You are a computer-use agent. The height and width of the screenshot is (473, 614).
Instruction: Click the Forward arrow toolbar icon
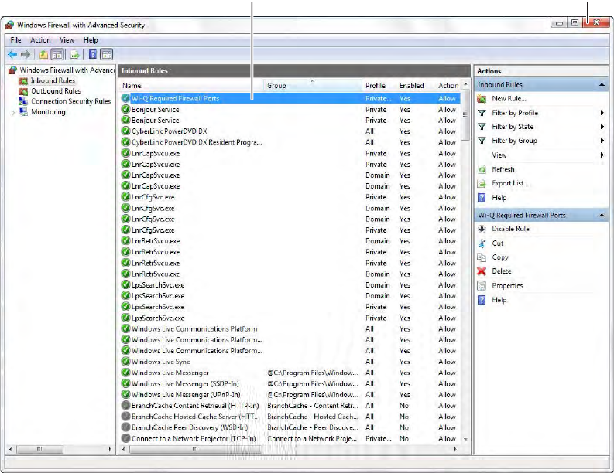pyautogui.click(x=26, y=54)
